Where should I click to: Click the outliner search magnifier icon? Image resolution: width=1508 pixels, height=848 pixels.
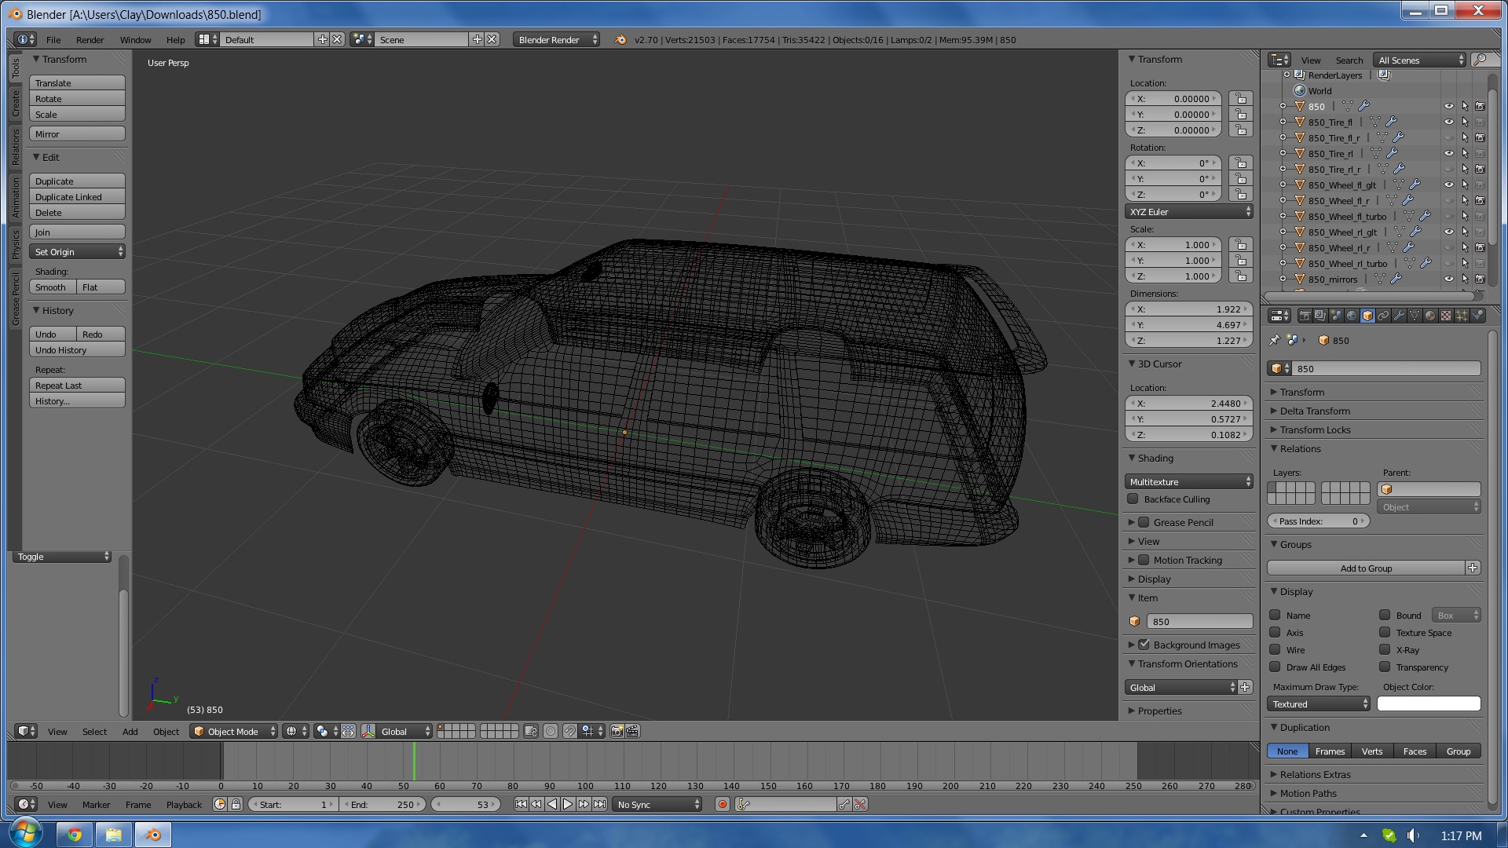(1481, 60)
